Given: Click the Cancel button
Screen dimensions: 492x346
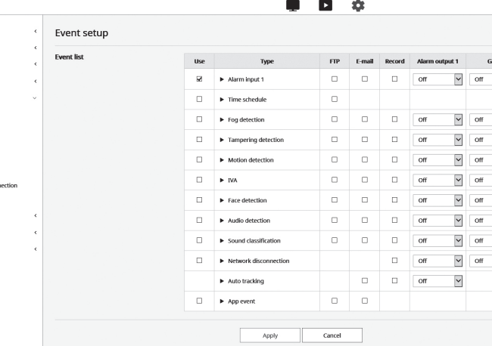Looking at the screenshot, I should [x=332, y=335].
